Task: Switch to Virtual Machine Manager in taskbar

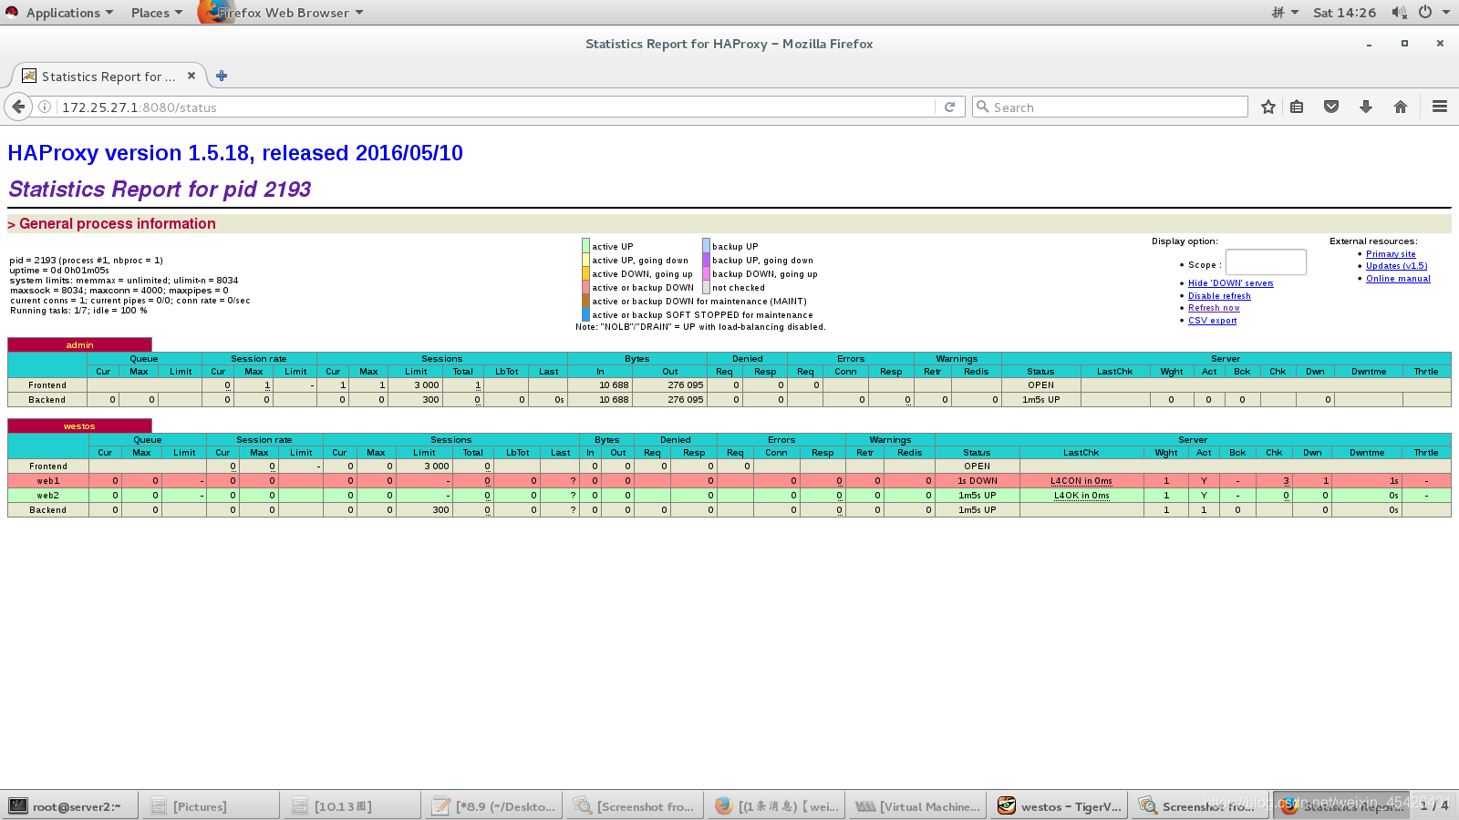Action: point(917,806)
